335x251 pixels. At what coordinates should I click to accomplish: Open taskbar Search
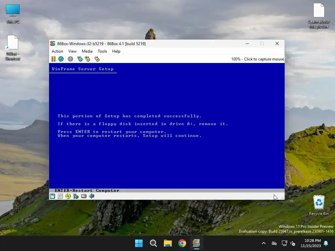coord(153,243)
